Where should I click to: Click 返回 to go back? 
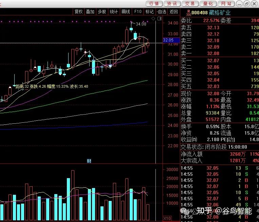[173, 12]
